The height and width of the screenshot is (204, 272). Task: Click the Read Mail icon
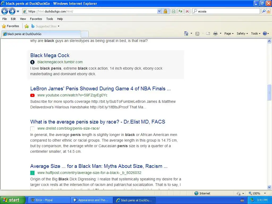208,33
